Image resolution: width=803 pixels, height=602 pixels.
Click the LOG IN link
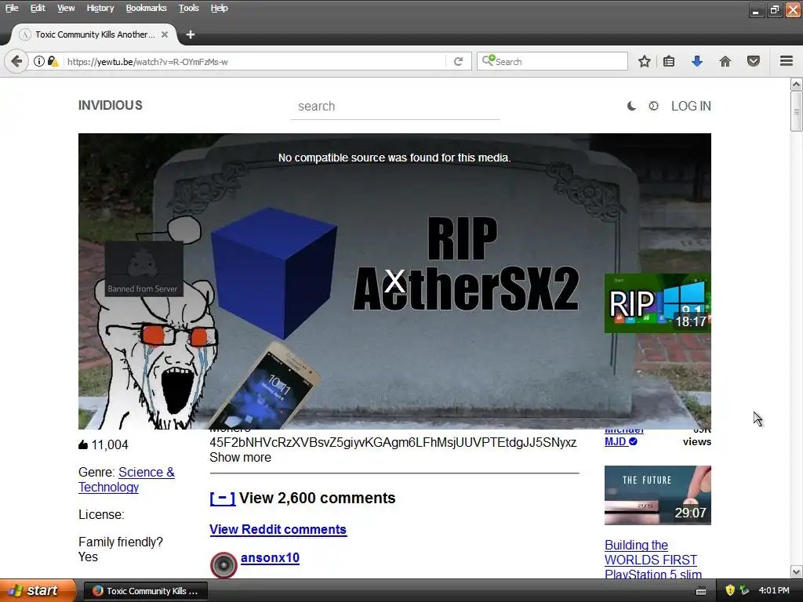(691, 106)
